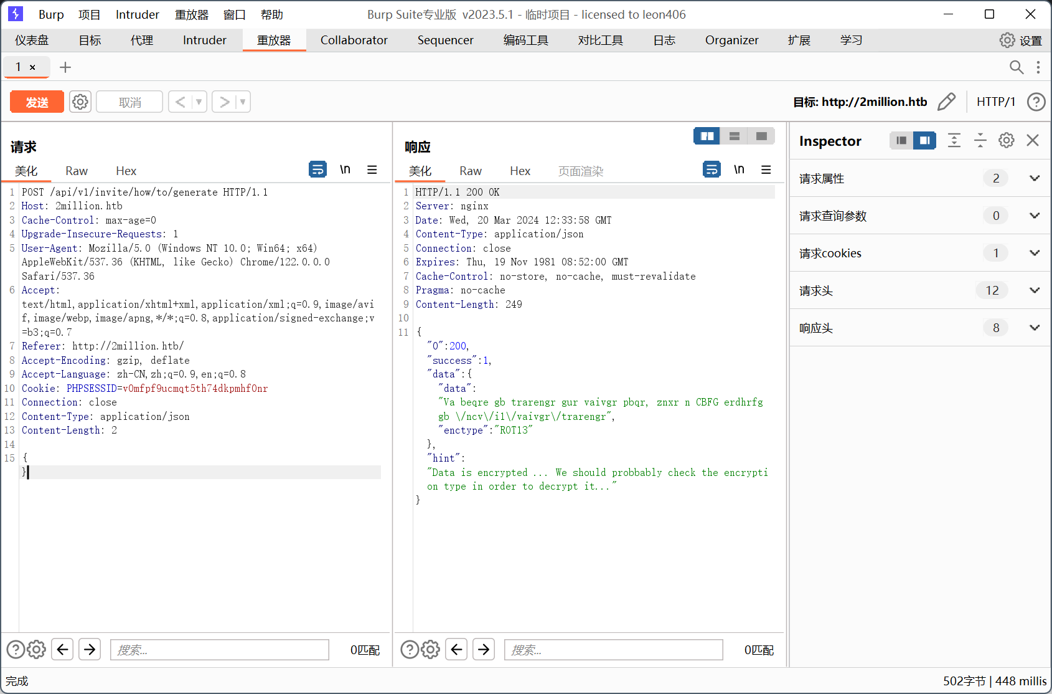Toggle word wrap in request pane
This screenshot has height=694, width=1052.
(317, 169)
